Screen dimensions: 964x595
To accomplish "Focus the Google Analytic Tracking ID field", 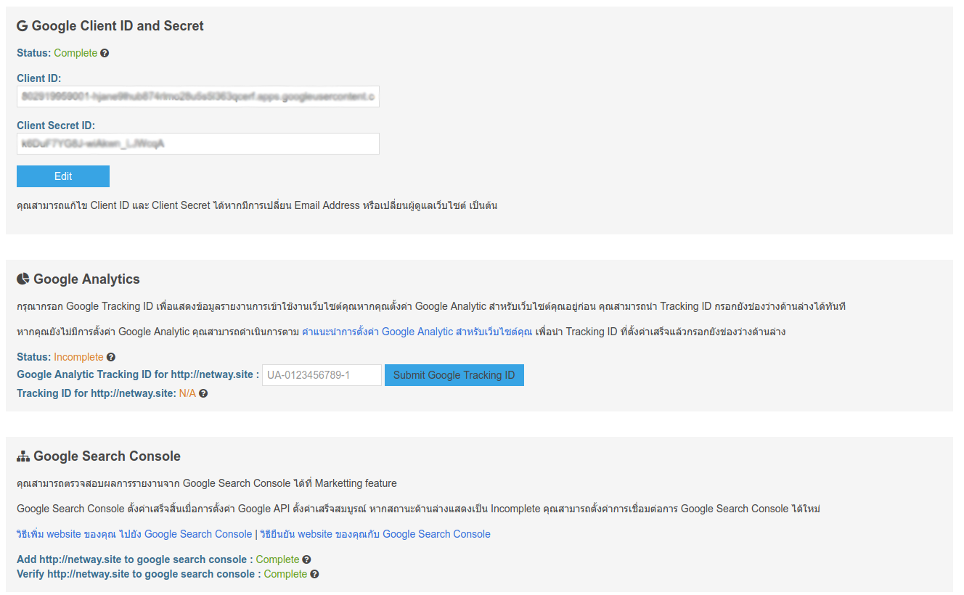I will coord(322,375).
